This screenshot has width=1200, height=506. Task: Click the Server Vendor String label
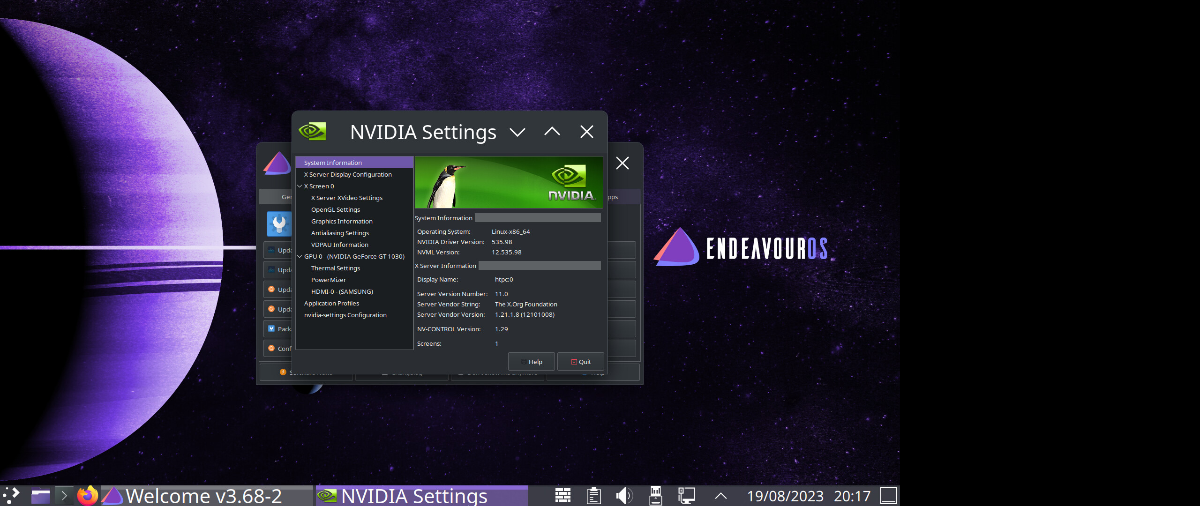pos(449,304)
